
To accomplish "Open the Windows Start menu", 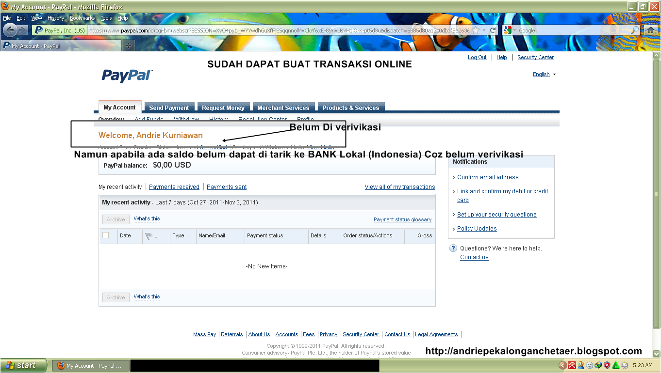I will 24,365.
